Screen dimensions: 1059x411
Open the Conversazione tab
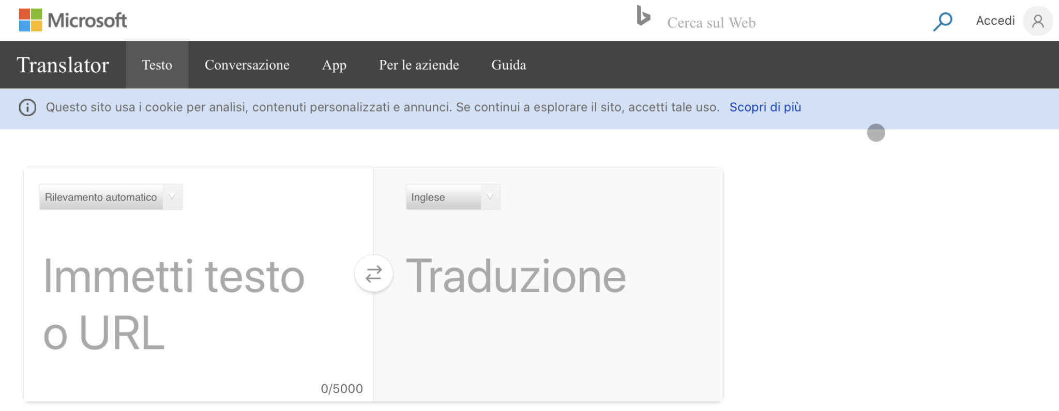(x=247, y=65)
